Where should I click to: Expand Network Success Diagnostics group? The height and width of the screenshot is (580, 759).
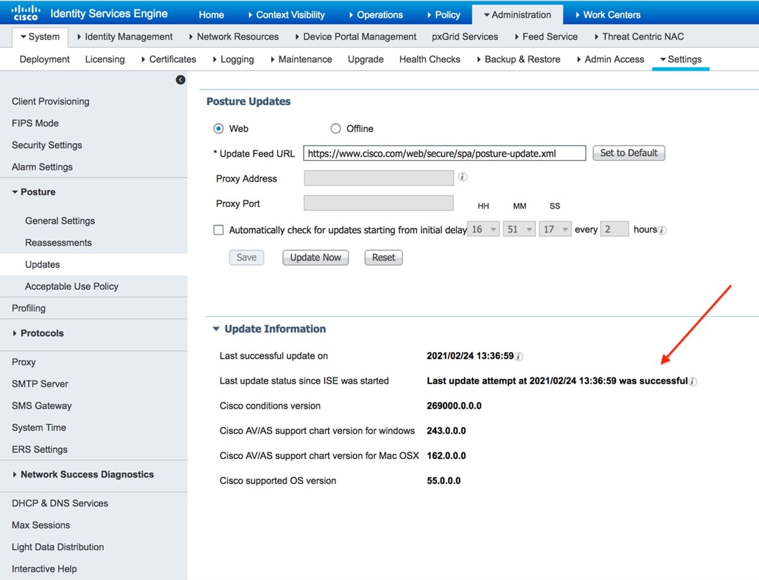point(15,474)
